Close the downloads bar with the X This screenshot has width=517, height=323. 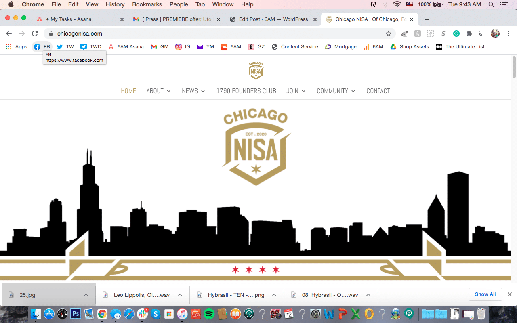coord(510,294)
